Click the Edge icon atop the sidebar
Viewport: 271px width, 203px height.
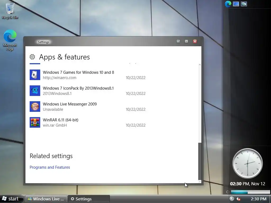(x=228, y=4)
